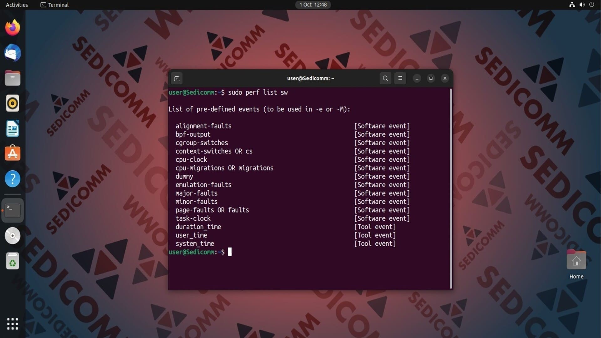
Task: Open the terminal search button
Action: [385, 78]
